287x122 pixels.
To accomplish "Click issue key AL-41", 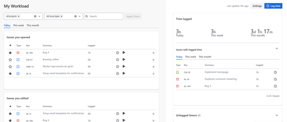I will tap(187, 79).
